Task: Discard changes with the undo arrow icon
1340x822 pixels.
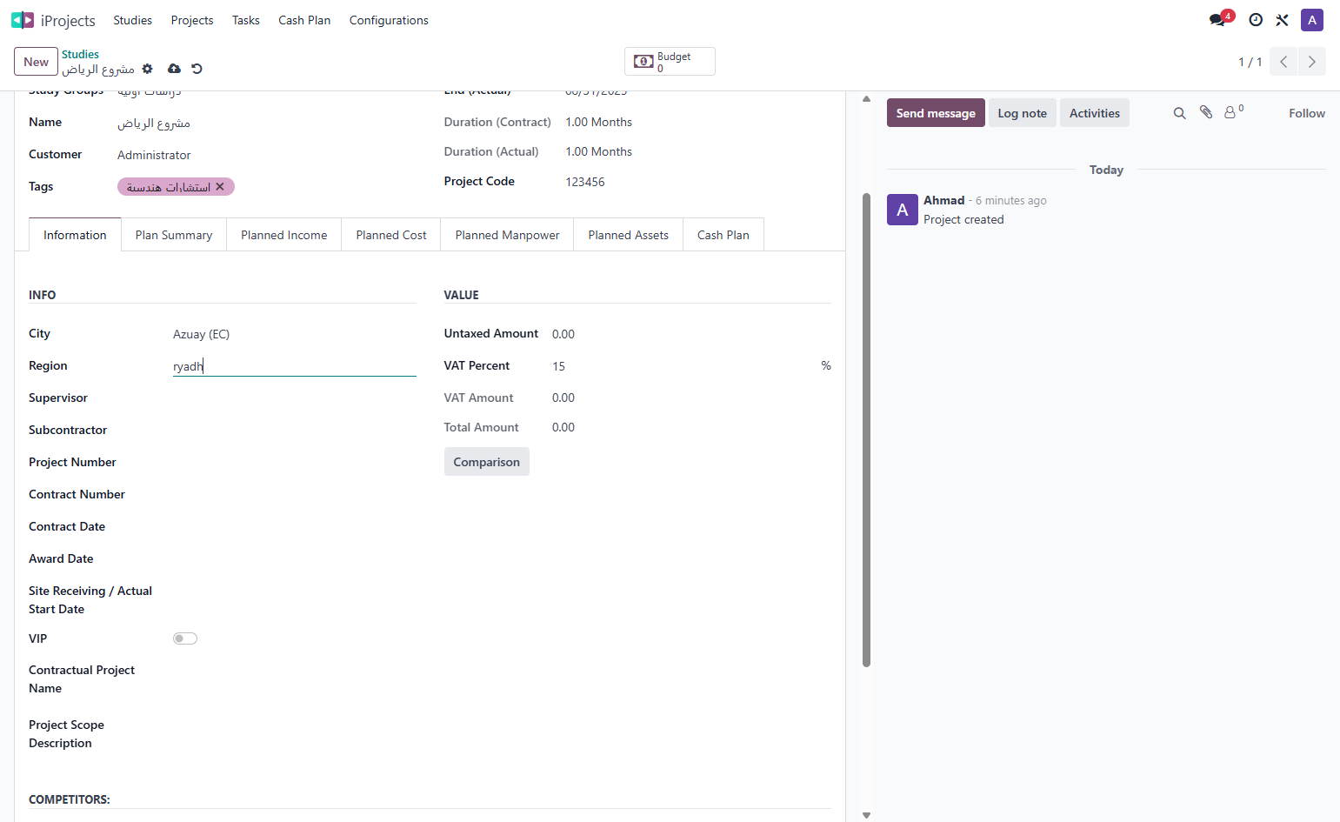Action: pos(197,69)
